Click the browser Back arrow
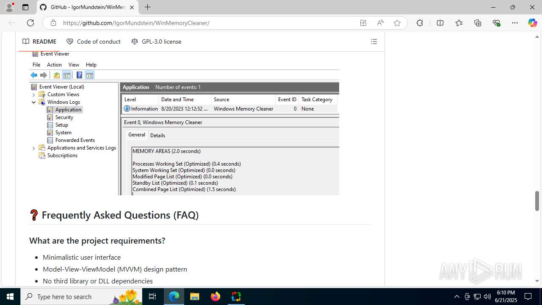 12,23
